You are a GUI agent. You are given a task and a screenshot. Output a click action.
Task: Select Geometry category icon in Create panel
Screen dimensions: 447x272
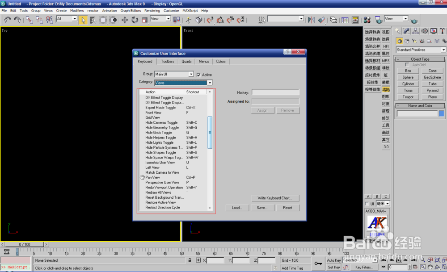pos(400,41)
